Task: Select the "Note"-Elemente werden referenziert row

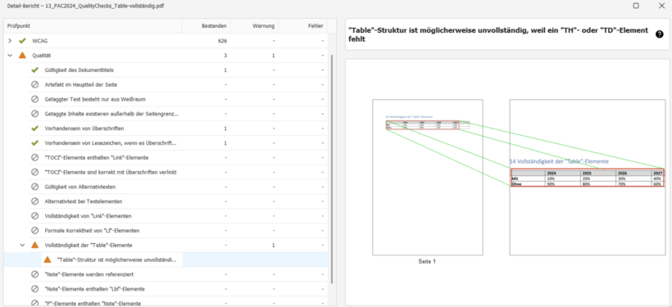Action: click(x=166, y=274)
